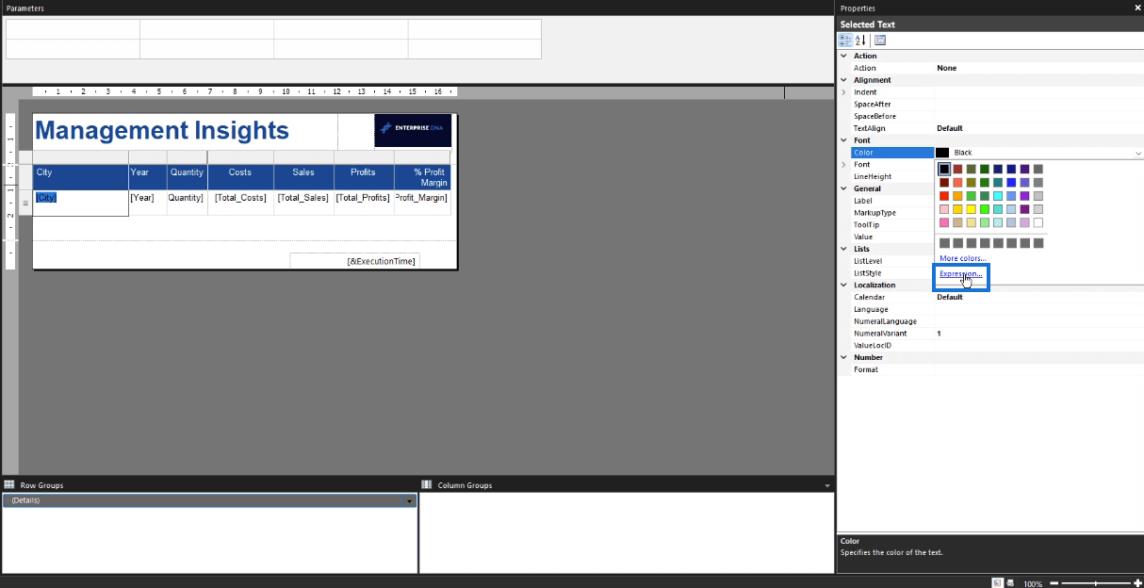Click the City header cell
Image resolution: width=1144 pixels, height=588 pixels.
81,177
